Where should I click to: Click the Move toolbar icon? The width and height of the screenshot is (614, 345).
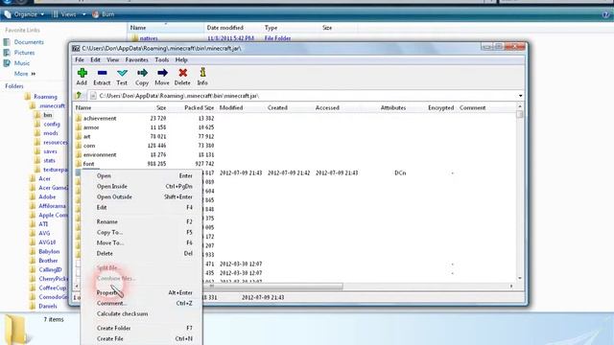click(x=162, y=77)
